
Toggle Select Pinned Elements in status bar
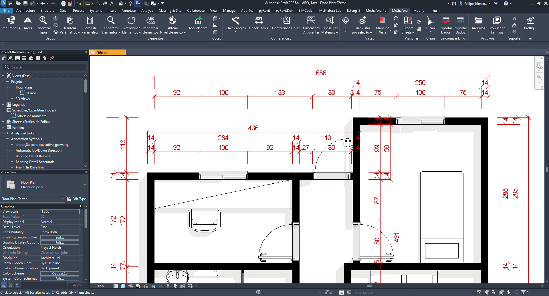[494, 293]
